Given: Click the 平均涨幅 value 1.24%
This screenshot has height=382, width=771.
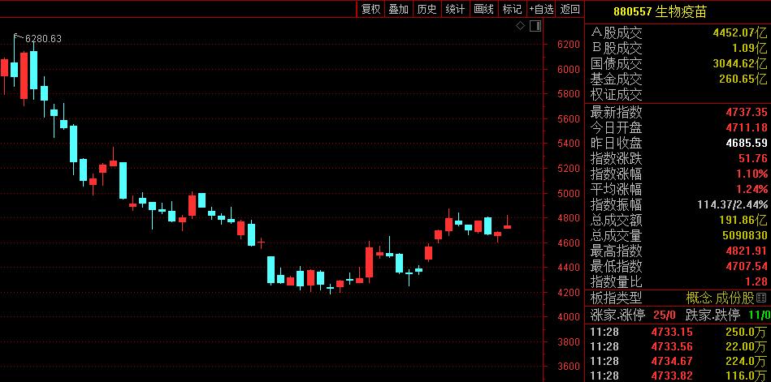Looking at the screenshot, I should click(x=752, y=189).
